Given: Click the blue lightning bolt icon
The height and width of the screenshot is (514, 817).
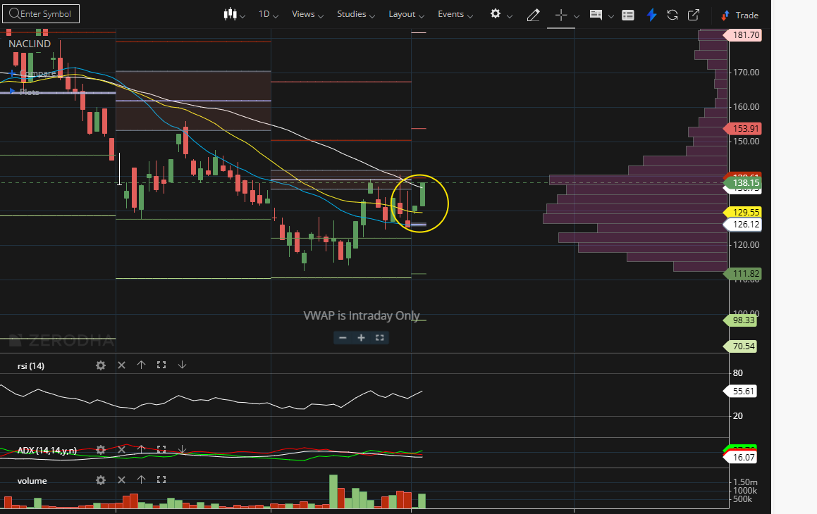Looking at the screenshot, I should (651, 15).
